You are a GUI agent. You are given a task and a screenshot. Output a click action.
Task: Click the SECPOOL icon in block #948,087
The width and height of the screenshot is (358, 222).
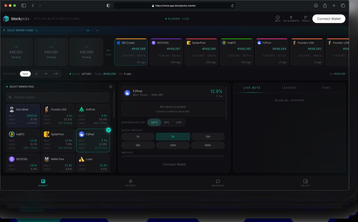[154, 43]
